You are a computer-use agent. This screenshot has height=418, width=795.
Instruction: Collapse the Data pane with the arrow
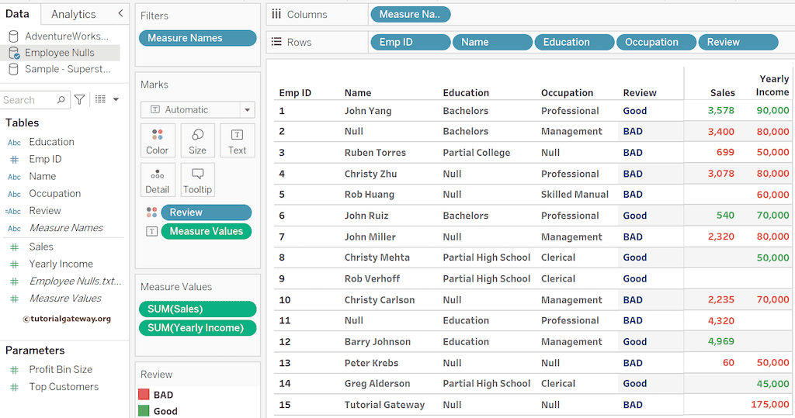click(120, 14)
